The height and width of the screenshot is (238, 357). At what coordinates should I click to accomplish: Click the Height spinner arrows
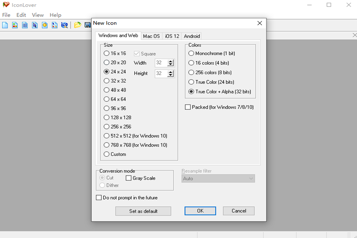tap(170, 74)
